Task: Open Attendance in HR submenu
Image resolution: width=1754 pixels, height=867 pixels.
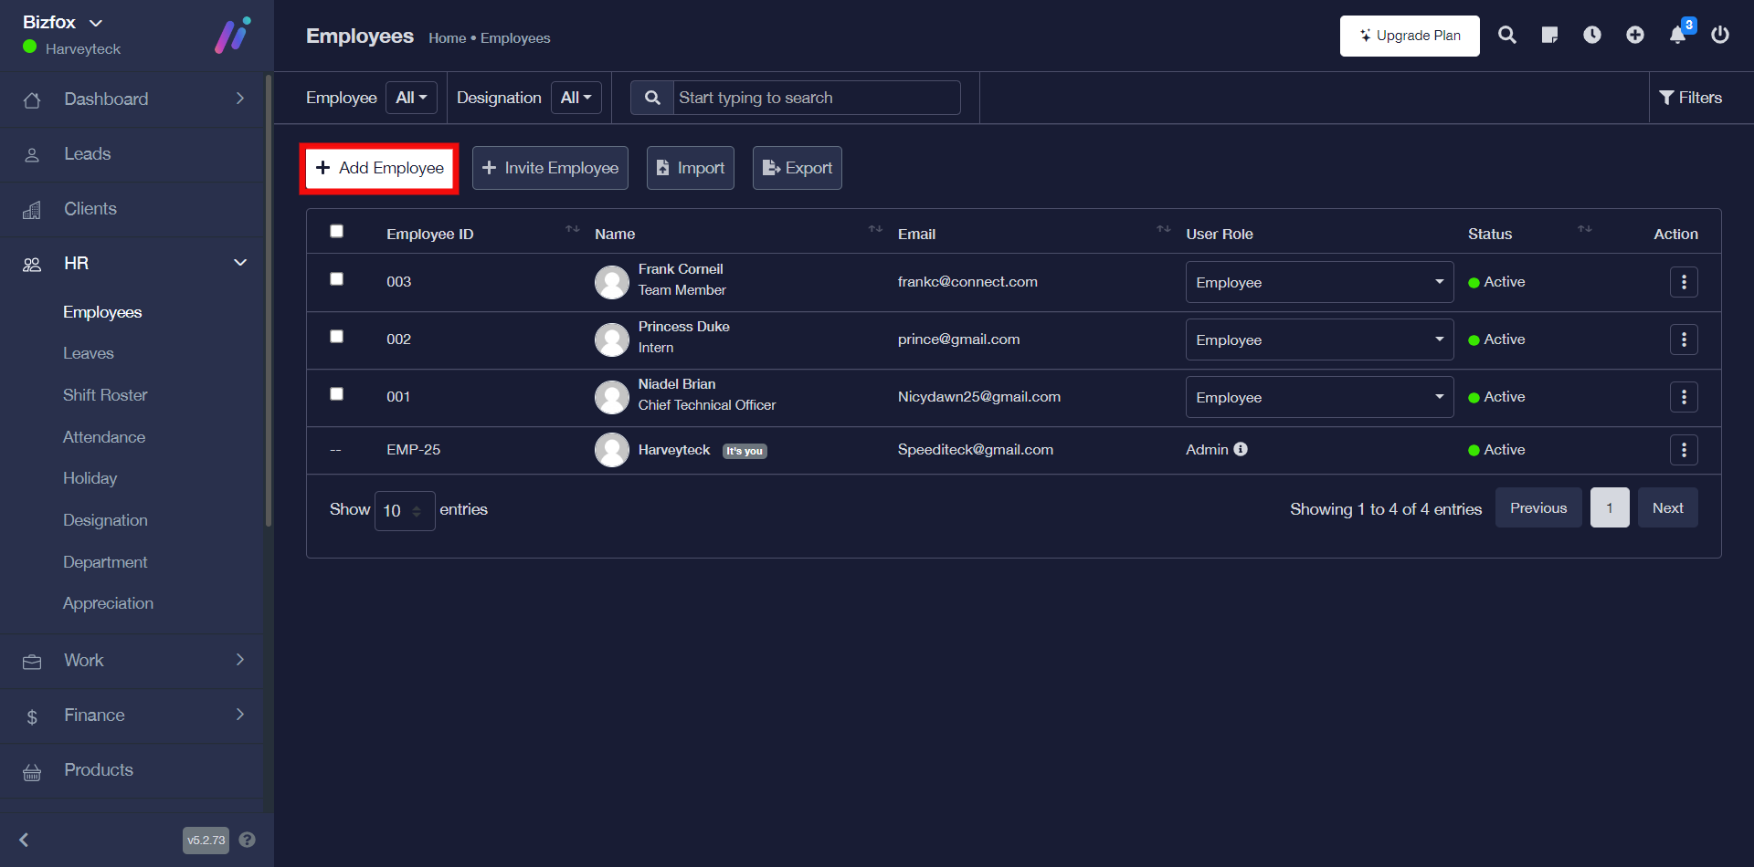Action: click(104, 437)
